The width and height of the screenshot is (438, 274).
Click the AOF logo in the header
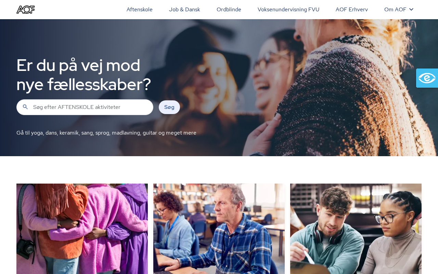coord(26,10)
